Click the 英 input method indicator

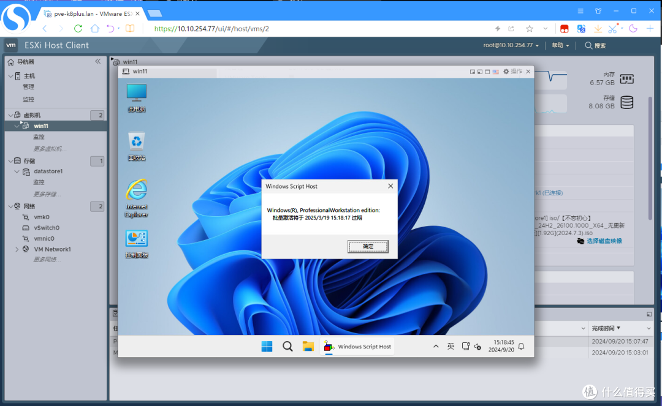(451, 346)
